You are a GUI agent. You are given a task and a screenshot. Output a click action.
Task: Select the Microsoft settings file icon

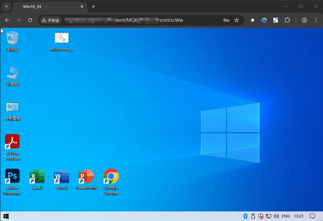62,38
